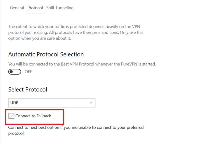This screenshot has width=210, height=144.
Task: Click the purple underline beneath Protocol tab
Action: click(x=35, y=13)
